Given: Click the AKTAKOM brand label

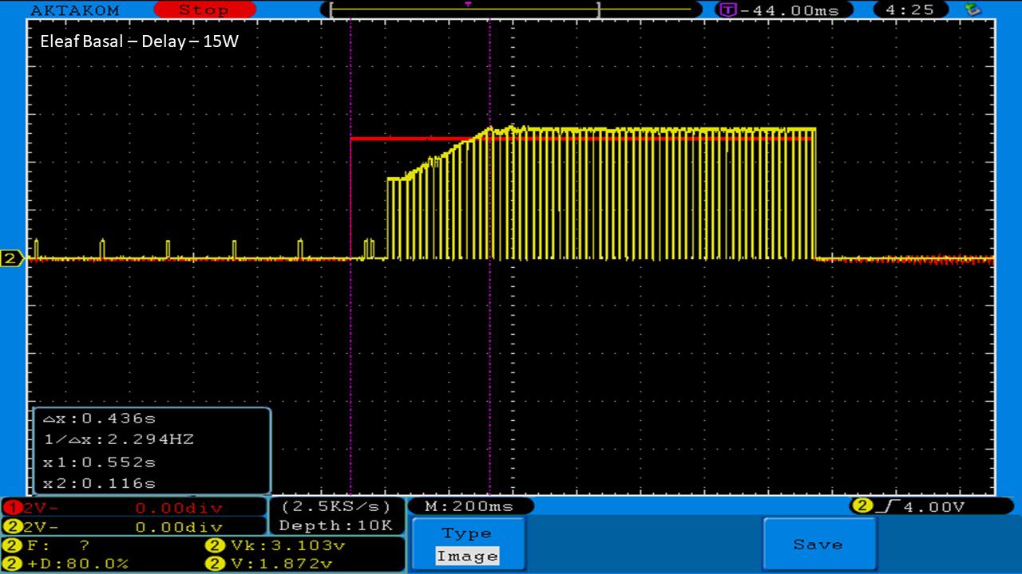Looking at the screenshot, I should 75,10.
